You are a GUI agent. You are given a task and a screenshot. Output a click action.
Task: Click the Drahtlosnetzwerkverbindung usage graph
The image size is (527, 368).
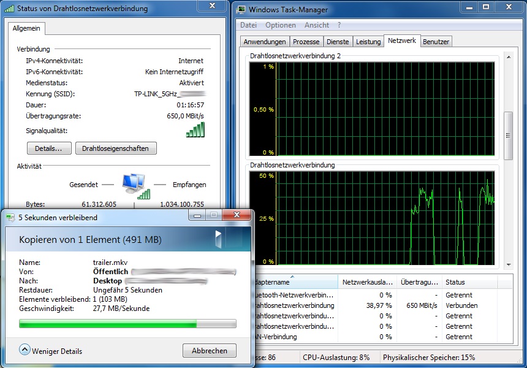pos(372,218)
